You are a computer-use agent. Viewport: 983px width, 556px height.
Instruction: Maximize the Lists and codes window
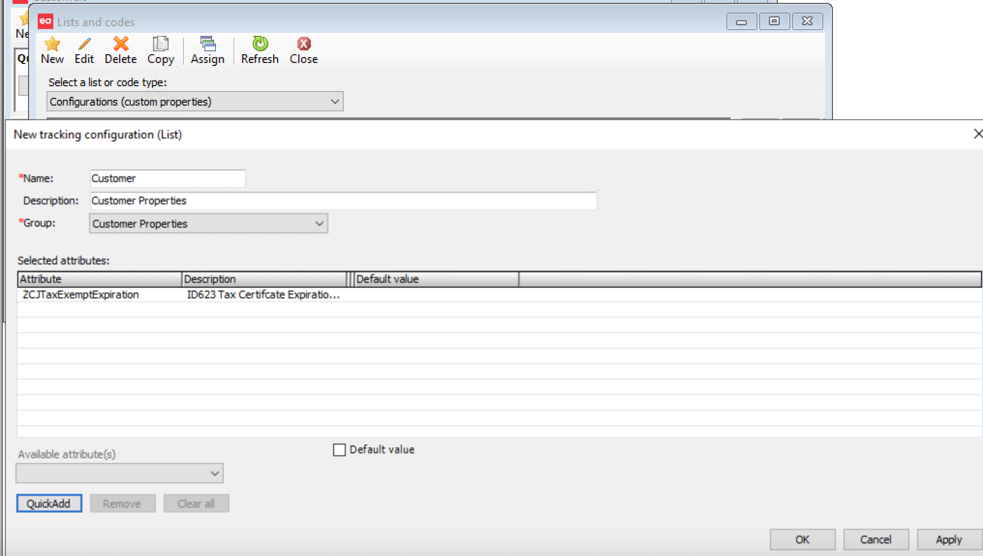pyautogui.click(x=774, y=21)
